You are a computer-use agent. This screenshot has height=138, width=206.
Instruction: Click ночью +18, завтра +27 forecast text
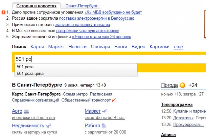[183, 94]
